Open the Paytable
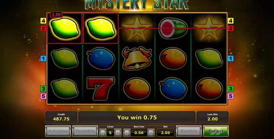The image size is (274, 139). click(x=85, y=131)
